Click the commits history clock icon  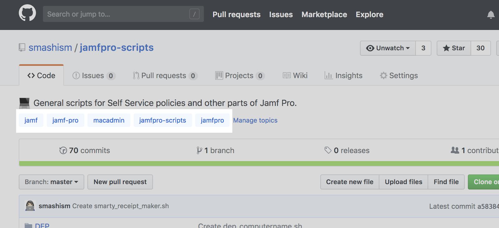tap(63, 151)
